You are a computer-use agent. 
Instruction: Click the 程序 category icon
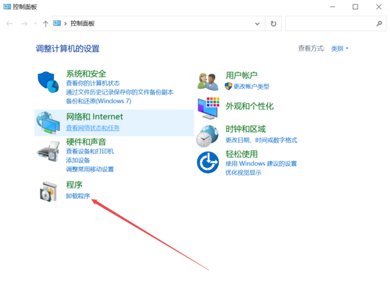pos(49,192)
